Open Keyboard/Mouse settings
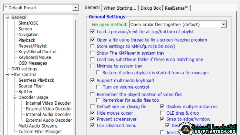This screenshot has height=135, width=240. (35, 57)
